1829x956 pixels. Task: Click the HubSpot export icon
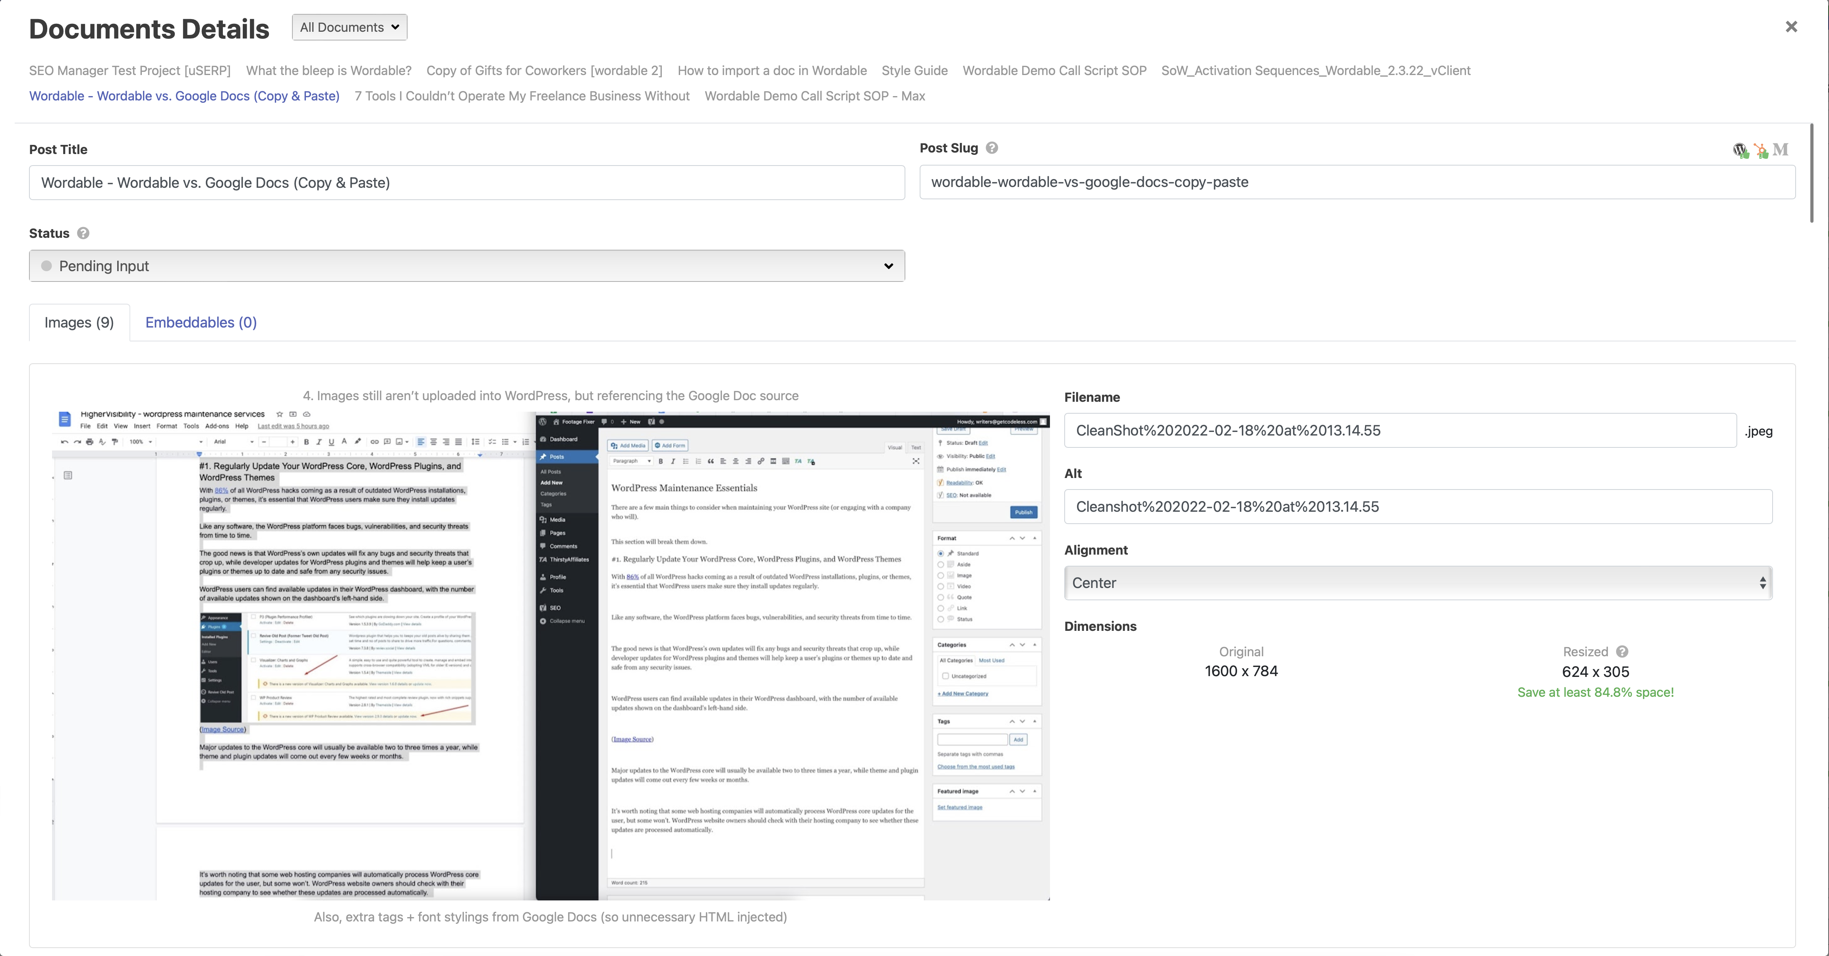pyautogui.click(x=1760, y=150)
